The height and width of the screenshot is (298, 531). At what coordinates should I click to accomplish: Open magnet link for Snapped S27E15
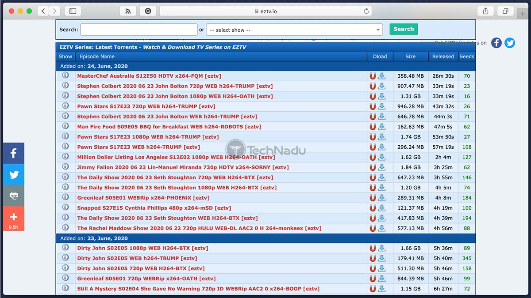click(373, 208)
